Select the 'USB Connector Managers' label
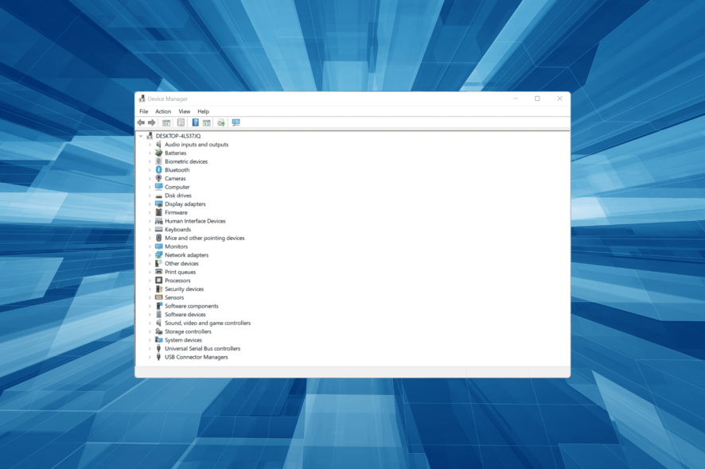705x469 pixels. click(197, 357)
